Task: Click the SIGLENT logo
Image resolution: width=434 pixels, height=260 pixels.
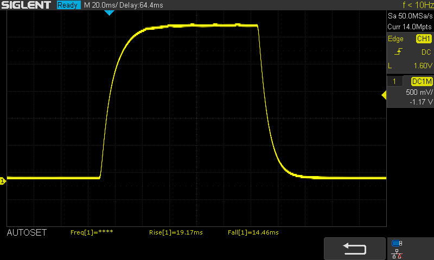Action: (26, 5)
